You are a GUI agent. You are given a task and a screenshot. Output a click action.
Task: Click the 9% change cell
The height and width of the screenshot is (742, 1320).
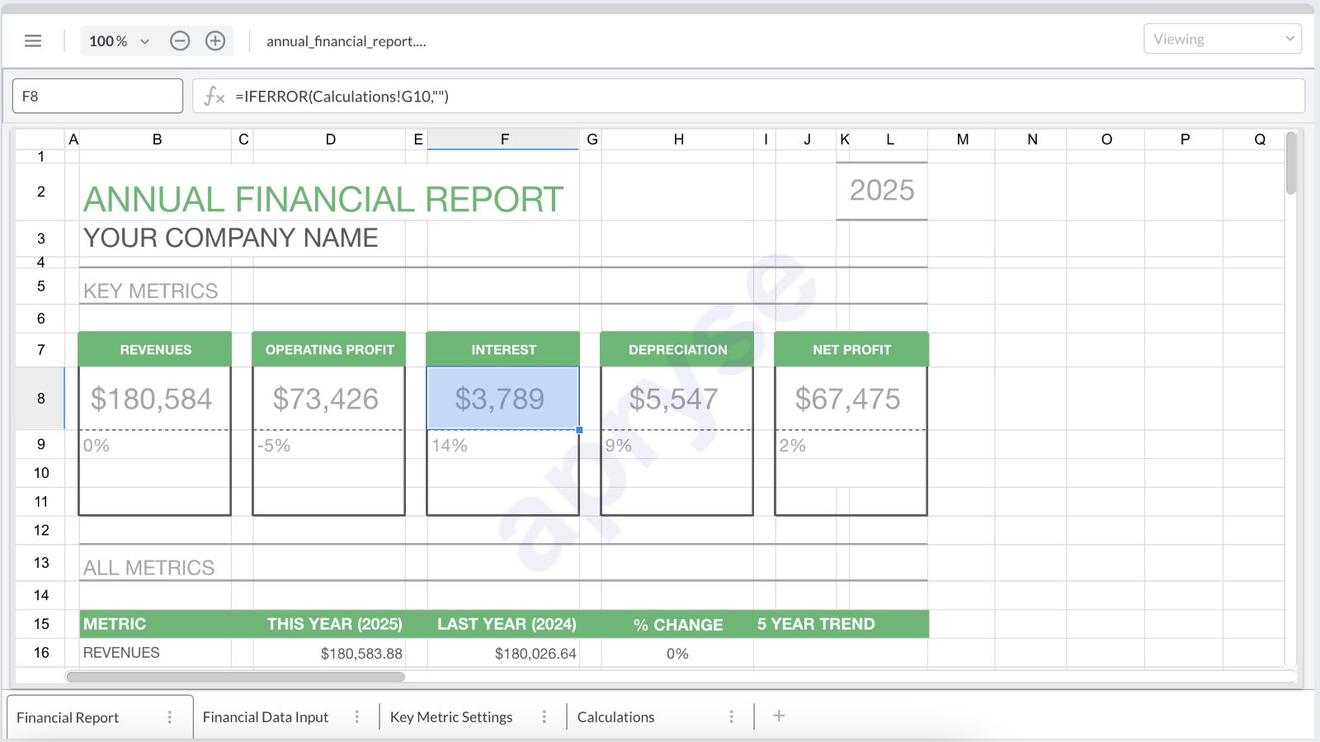[x=677, y=445]
